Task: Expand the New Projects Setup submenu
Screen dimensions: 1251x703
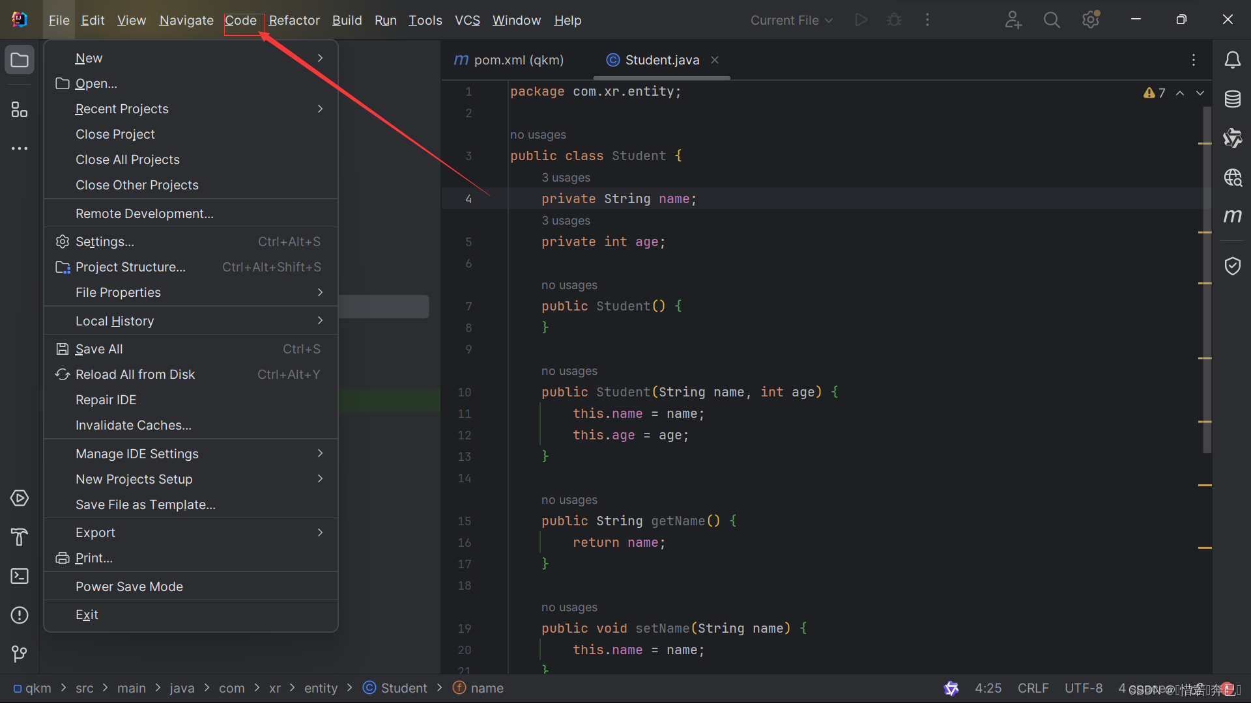Action: pyautogui.click(x=191, y=479)
